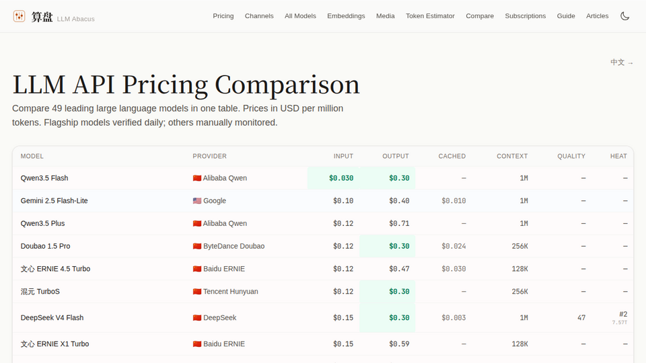Open the Token Estimator page
The height and width of the screenshot is (363, 646).
pos(430,16)
